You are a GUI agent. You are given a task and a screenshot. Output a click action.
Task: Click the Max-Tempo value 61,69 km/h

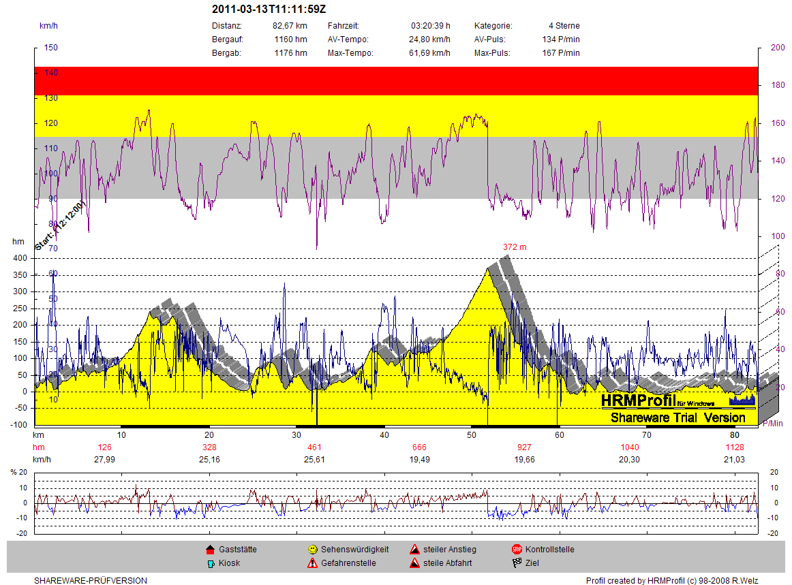429,53
